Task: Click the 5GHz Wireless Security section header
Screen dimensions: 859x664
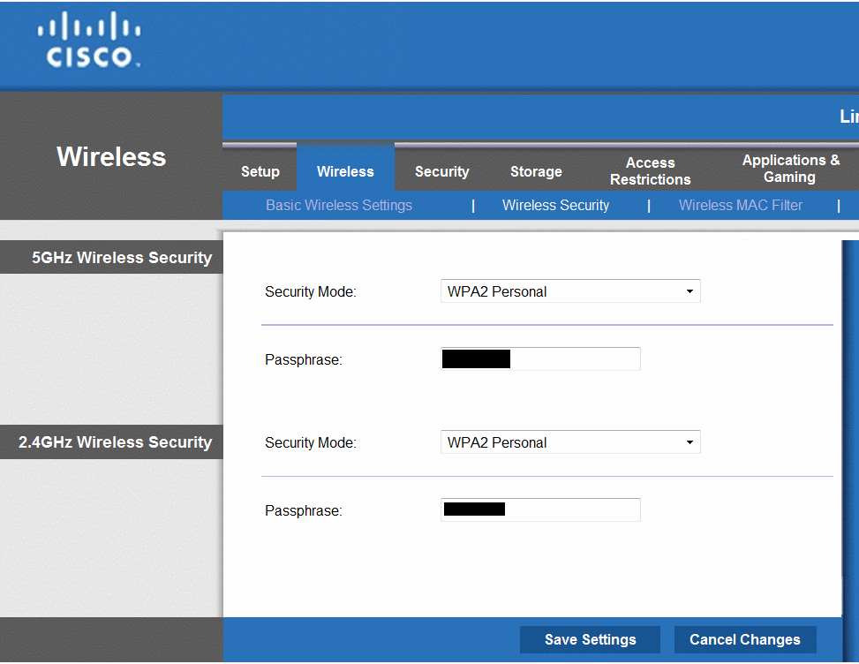Action: [x=123, y=257]
